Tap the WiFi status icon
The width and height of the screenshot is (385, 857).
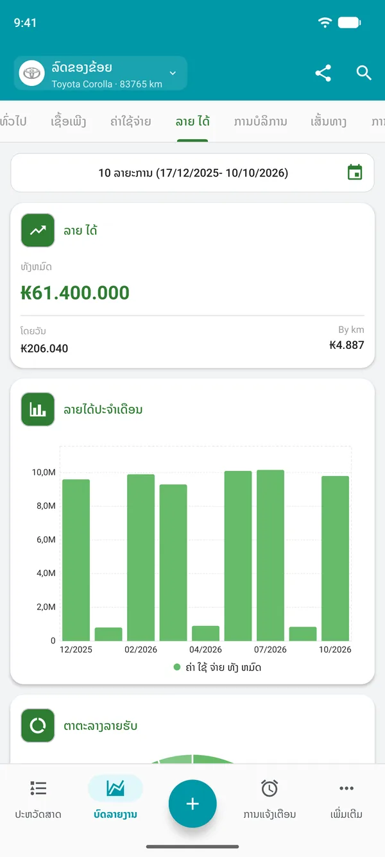click(325, 22)
